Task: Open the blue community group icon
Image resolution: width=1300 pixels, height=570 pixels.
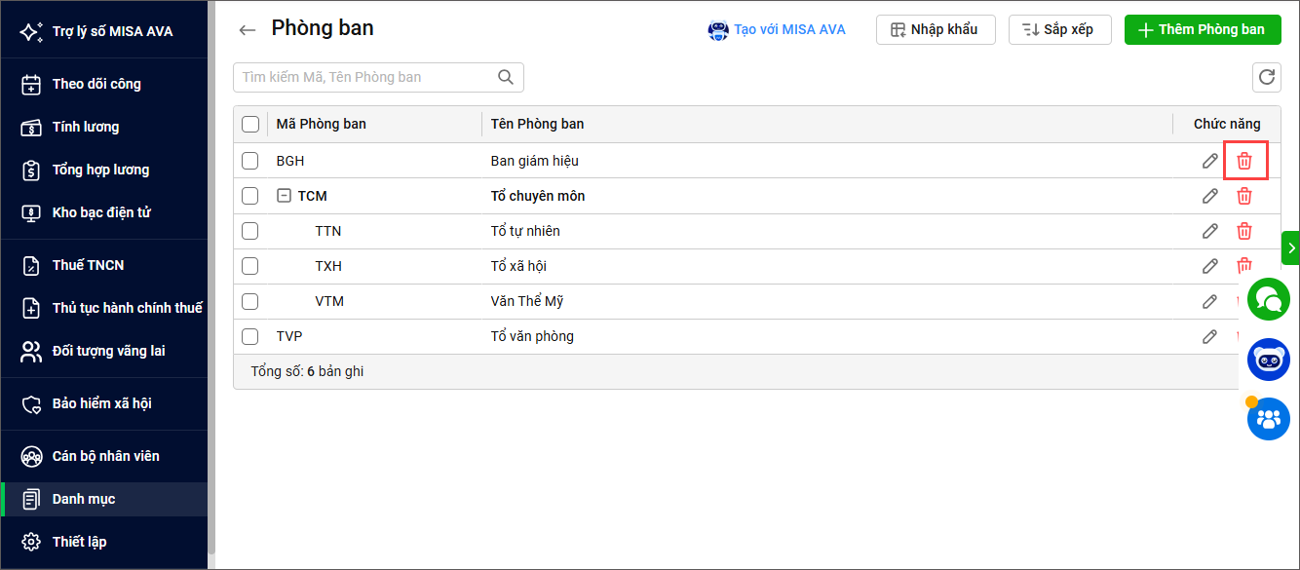Action: point(1268,419)
